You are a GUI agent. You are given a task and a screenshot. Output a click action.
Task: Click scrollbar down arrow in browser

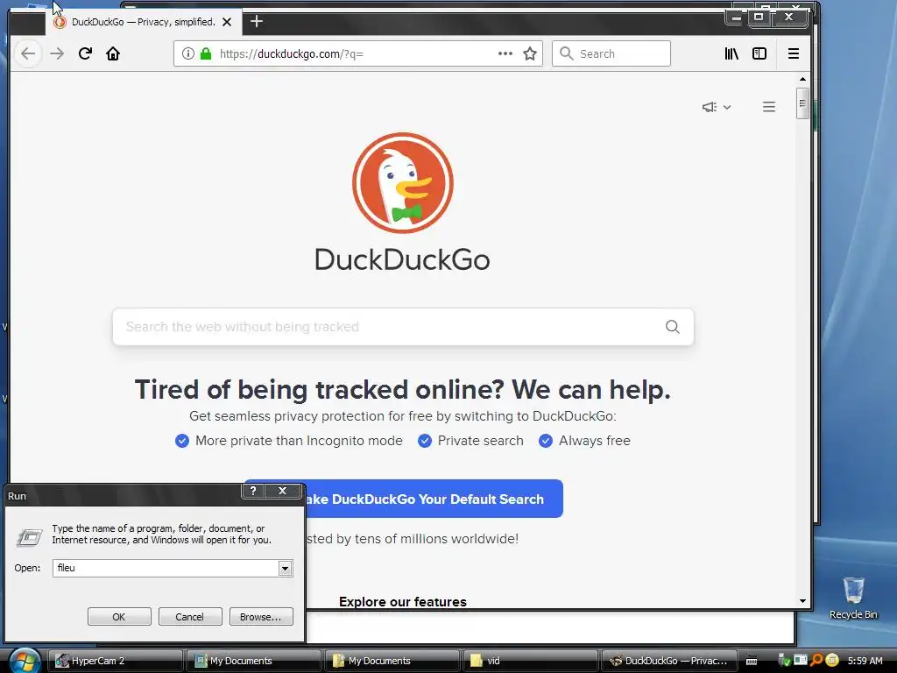point(802,601)
